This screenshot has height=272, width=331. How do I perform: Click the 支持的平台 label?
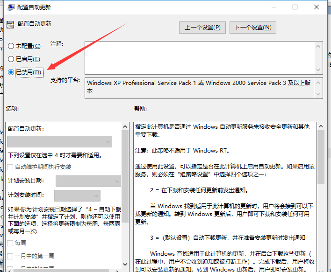(65, 80)
